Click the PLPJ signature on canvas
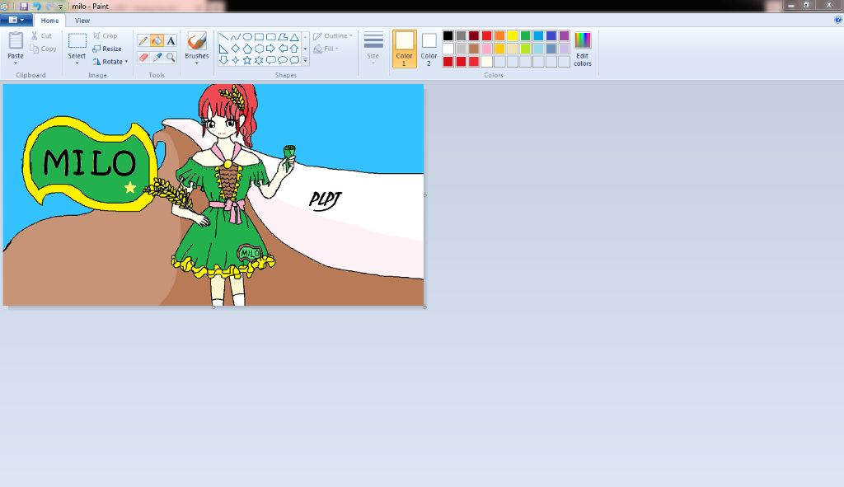The image size is (844, 487). (x=325, y=200)
